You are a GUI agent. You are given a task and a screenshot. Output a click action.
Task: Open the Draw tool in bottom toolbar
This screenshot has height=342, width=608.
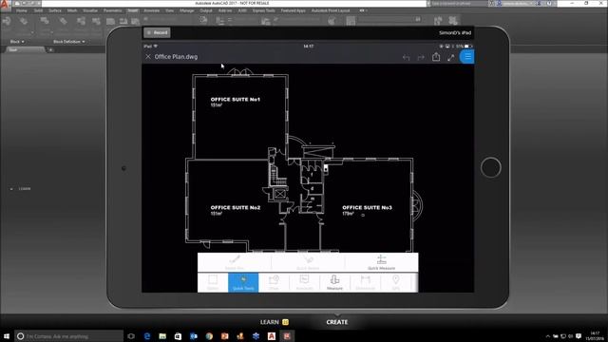point(274,283)
